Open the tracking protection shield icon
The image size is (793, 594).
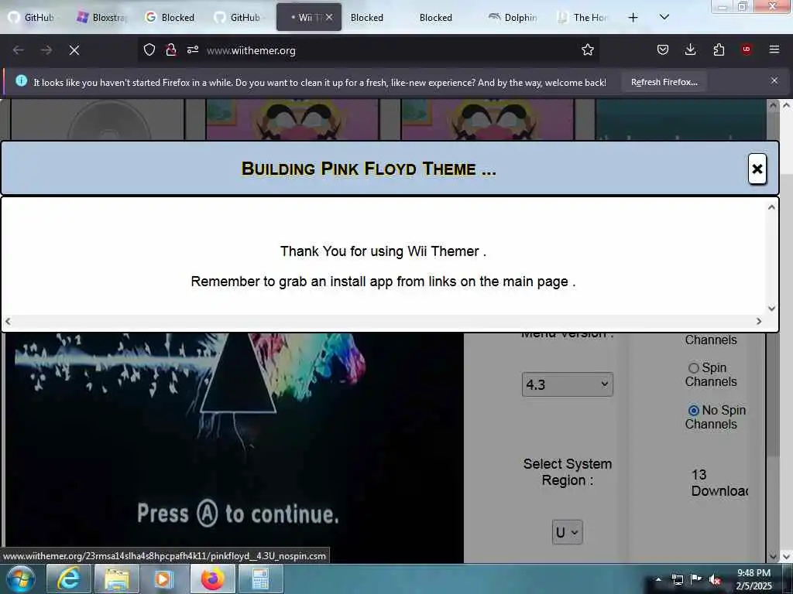tap(149, 49)
